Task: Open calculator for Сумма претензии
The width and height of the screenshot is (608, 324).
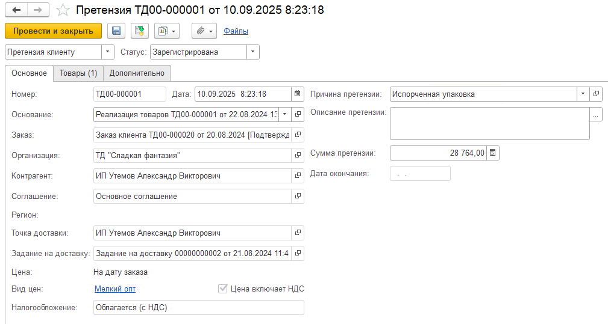Action: click(492, 153)
